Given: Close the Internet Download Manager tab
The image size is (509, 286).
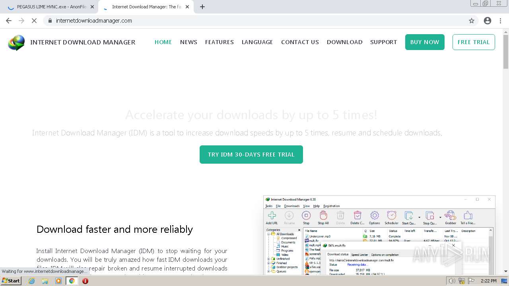Looking at the screenshot, I should pyautogui.click(x=187, y=7).
